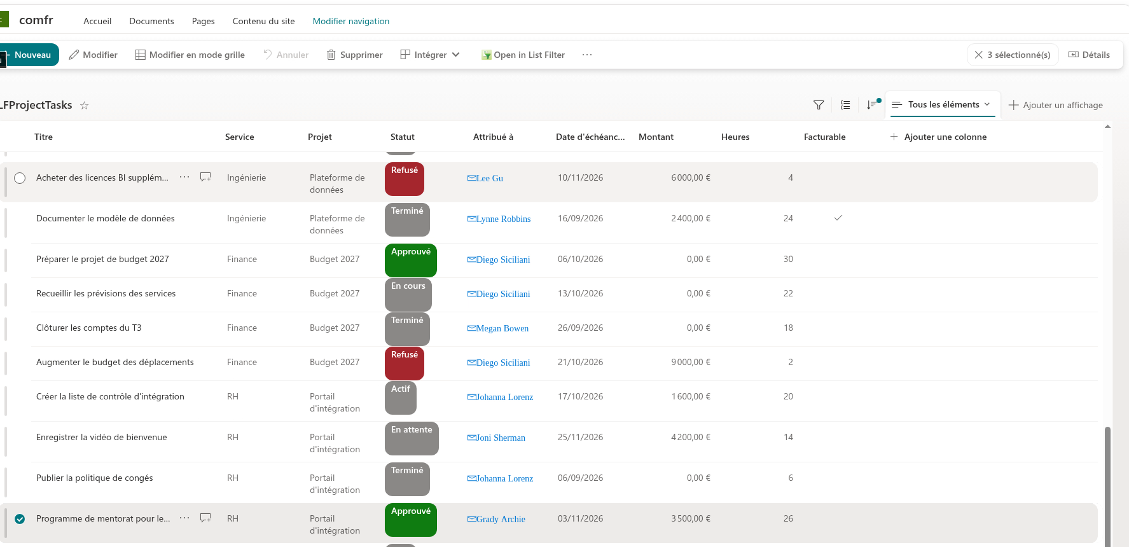Click the filter funnel icon
The width and height of the screenshot is (1129, 547).
[819, 105]
